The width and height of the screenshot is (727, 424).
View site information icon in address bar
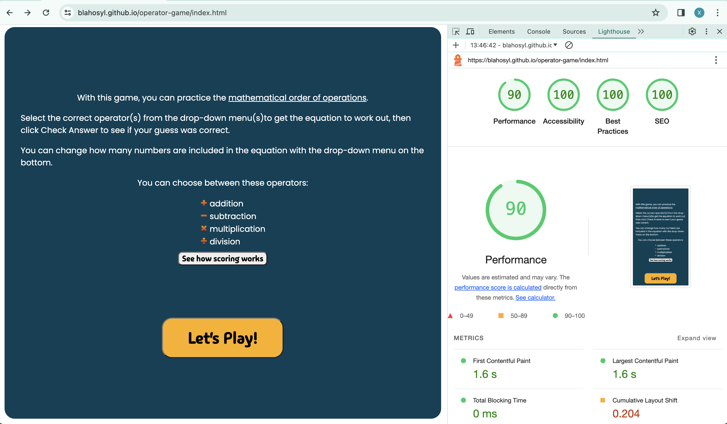tap(68, 13)
